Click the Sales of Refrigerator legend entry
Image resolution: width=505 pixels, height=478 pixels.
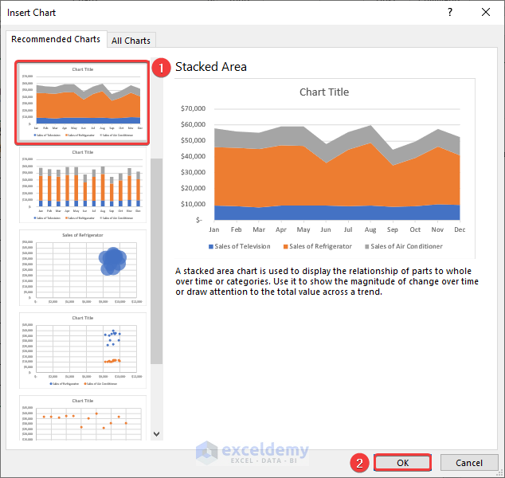tap(318, 246)
